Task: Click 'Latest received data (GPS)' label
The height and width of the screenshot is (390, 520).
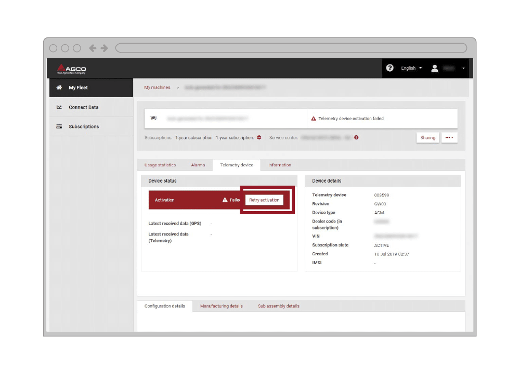Action: (x=175, y=224)
